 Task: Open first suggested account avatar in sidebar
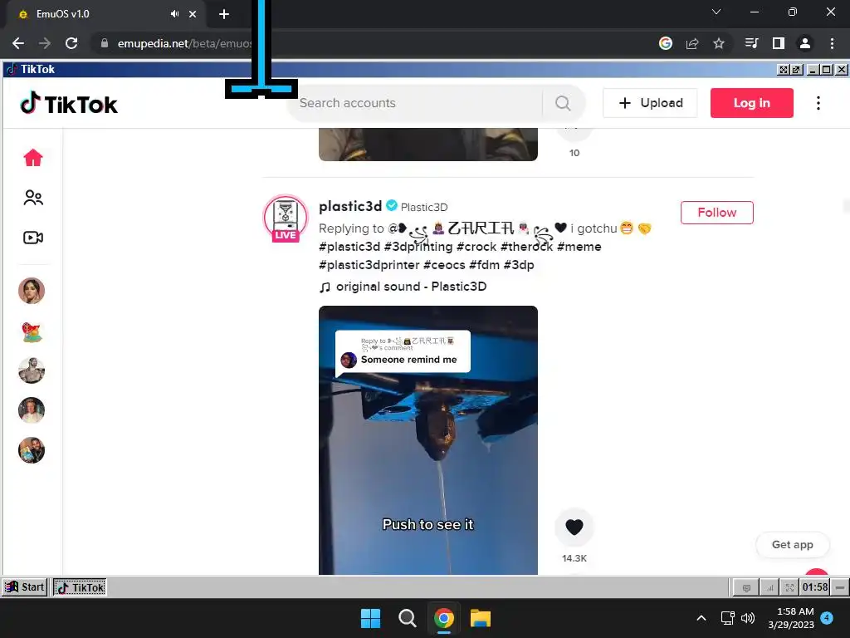pos(32,291)
